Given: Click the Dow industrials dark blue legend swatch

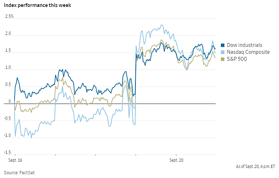Looking at the screenshot, I should 223,45.
